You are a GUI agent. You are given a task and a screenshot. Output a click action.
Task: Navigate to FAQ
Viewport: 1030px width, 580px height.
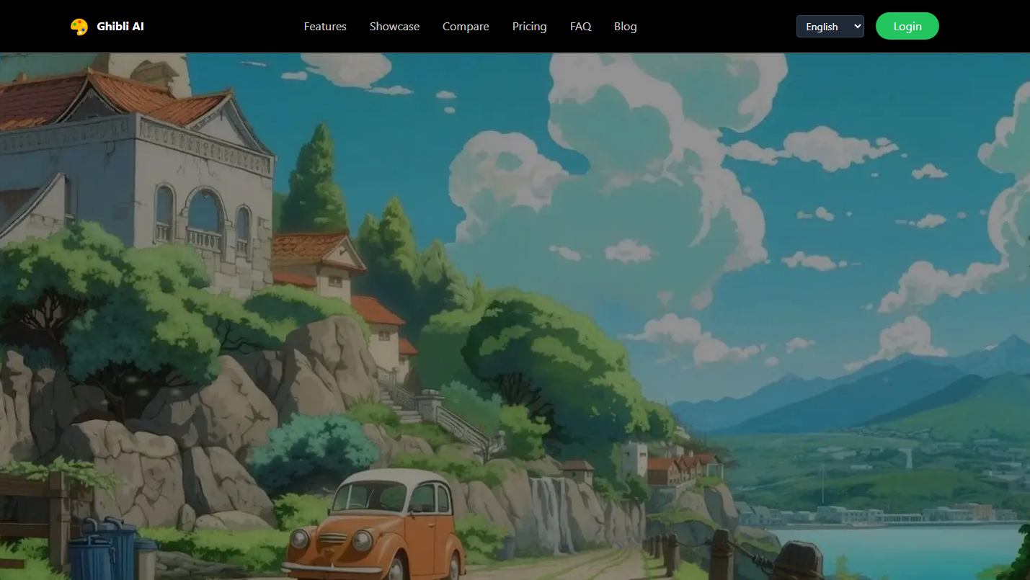(x=580, y=27)
